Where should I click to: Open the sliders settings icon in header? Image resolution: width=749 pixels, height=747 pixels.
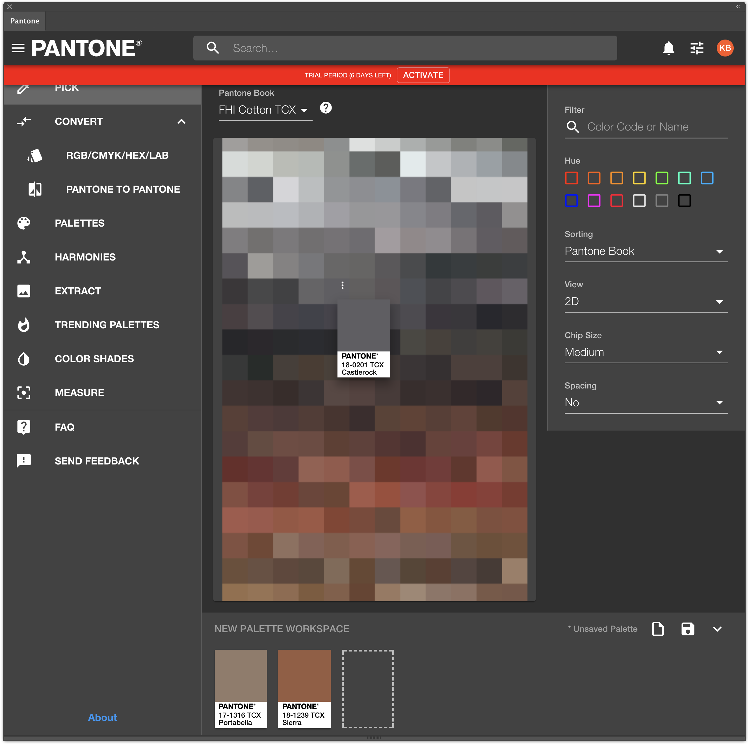pos(697,48)
